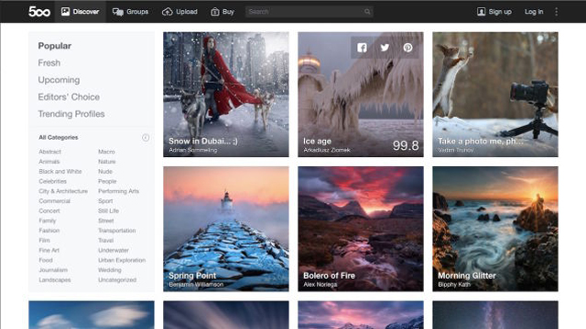Pick the Transportation category

tap(117, 230)
